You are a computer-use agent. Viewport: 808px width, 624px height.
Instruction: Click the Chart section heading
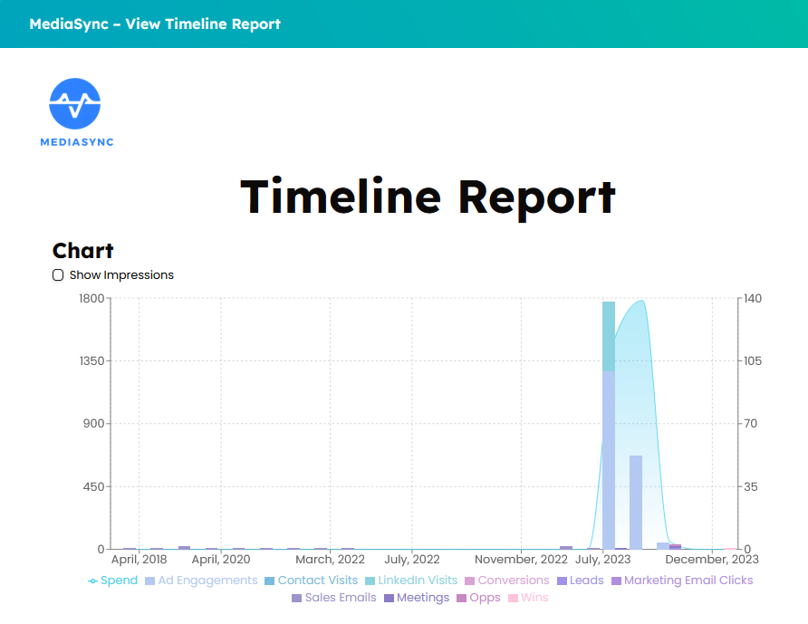pyautogui.click(x=83, y=251)
